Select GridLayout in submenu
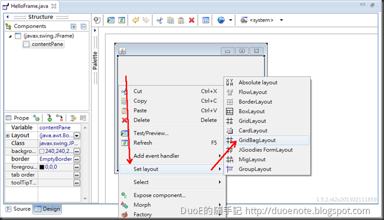 coord(267,121)
